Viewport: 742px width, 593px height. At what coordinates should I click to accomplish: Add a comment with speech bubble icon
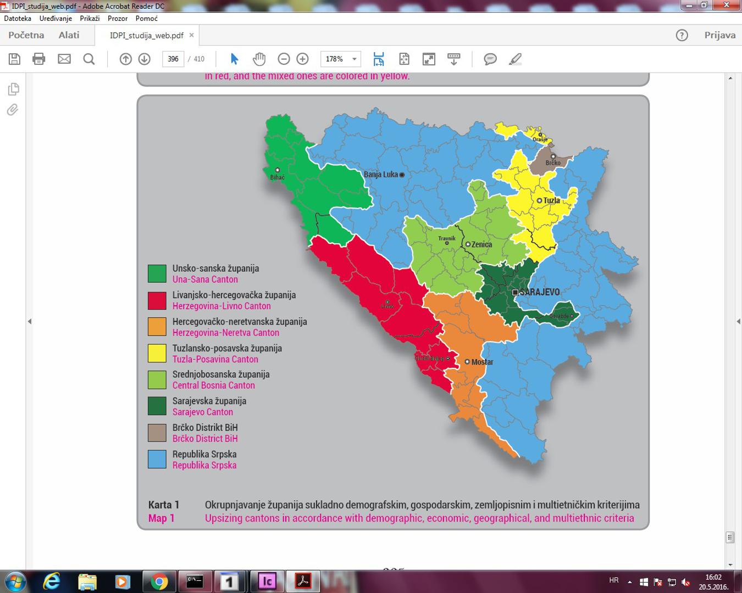pyautogui.click(x=490, y=59)
